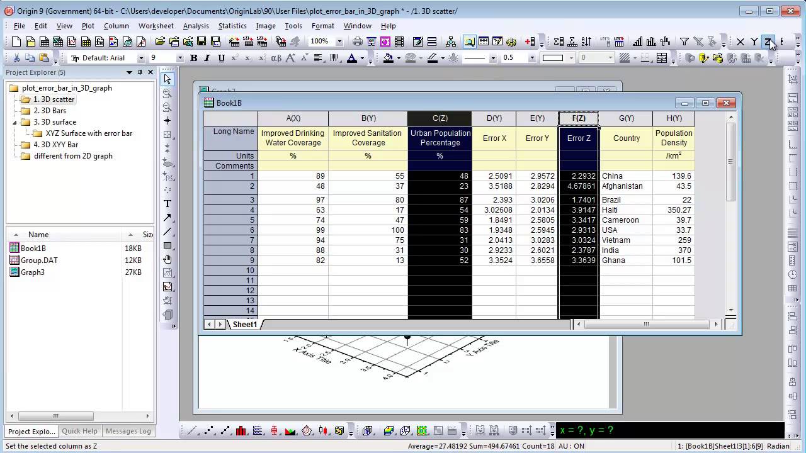Select column header D(Y)
806x453 pixels.
tap(494, 118)
